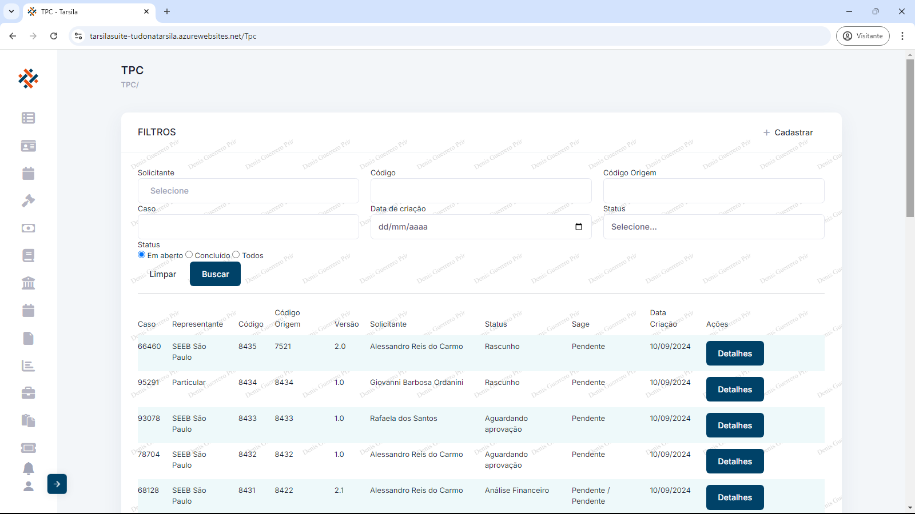The width and height of the screenshot is (915, 514).
Task: Open the money bill icon in the sidebar
Action: [28, 228]
